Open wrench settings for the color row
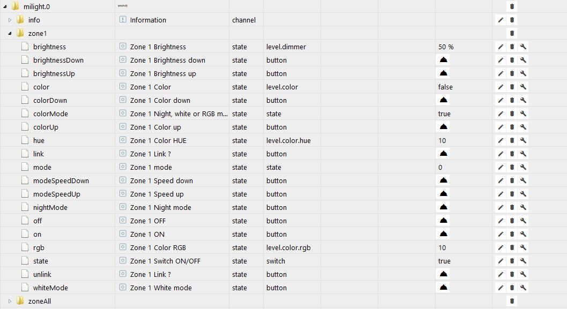567x309 pixels. [523, 87]
